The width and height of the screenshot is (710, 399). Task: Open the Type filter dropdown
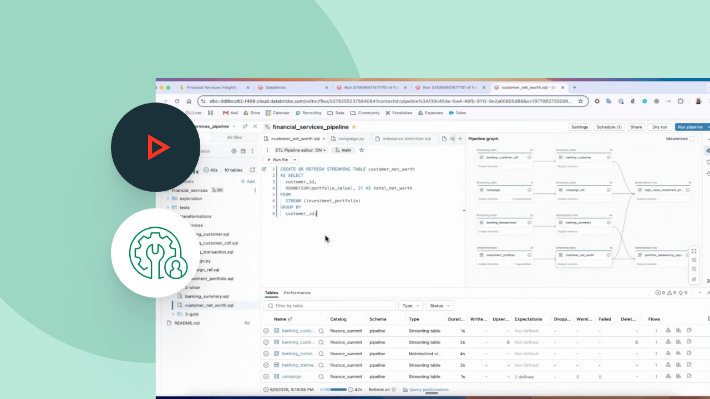410,306
